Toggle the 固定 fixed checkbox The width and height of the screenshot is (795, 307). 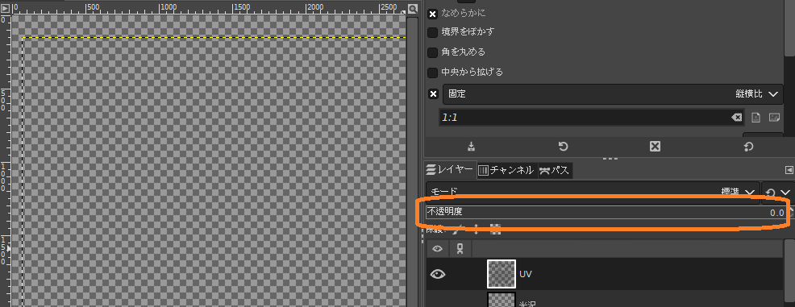pos(434,94)
